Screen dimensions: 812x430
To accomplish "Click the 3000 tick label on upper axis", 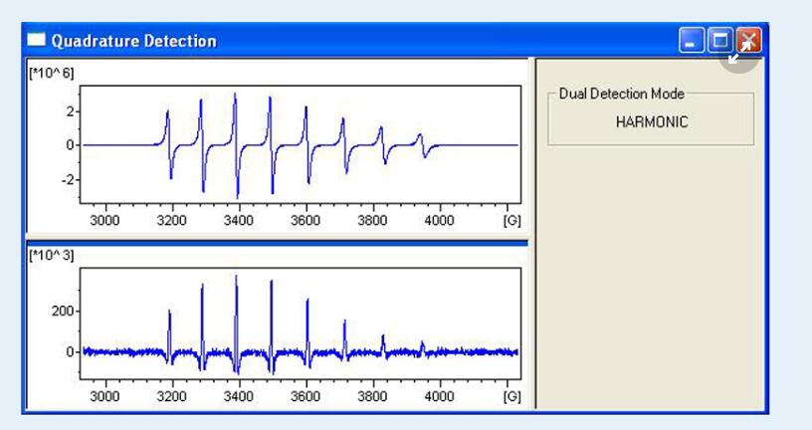I will tap(104, 221).
